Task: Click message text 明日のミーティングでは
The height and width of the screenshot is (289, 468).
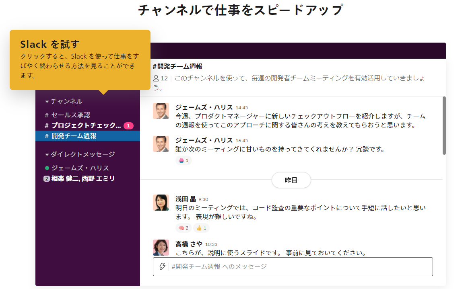Action: (301, 212)
